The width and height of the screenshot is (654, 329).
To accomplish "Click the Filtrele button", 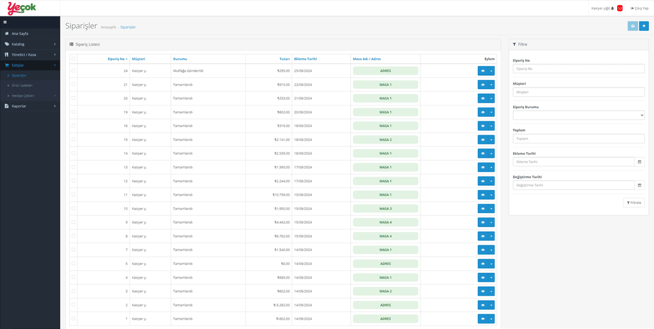I will click(x=634, y=203).
